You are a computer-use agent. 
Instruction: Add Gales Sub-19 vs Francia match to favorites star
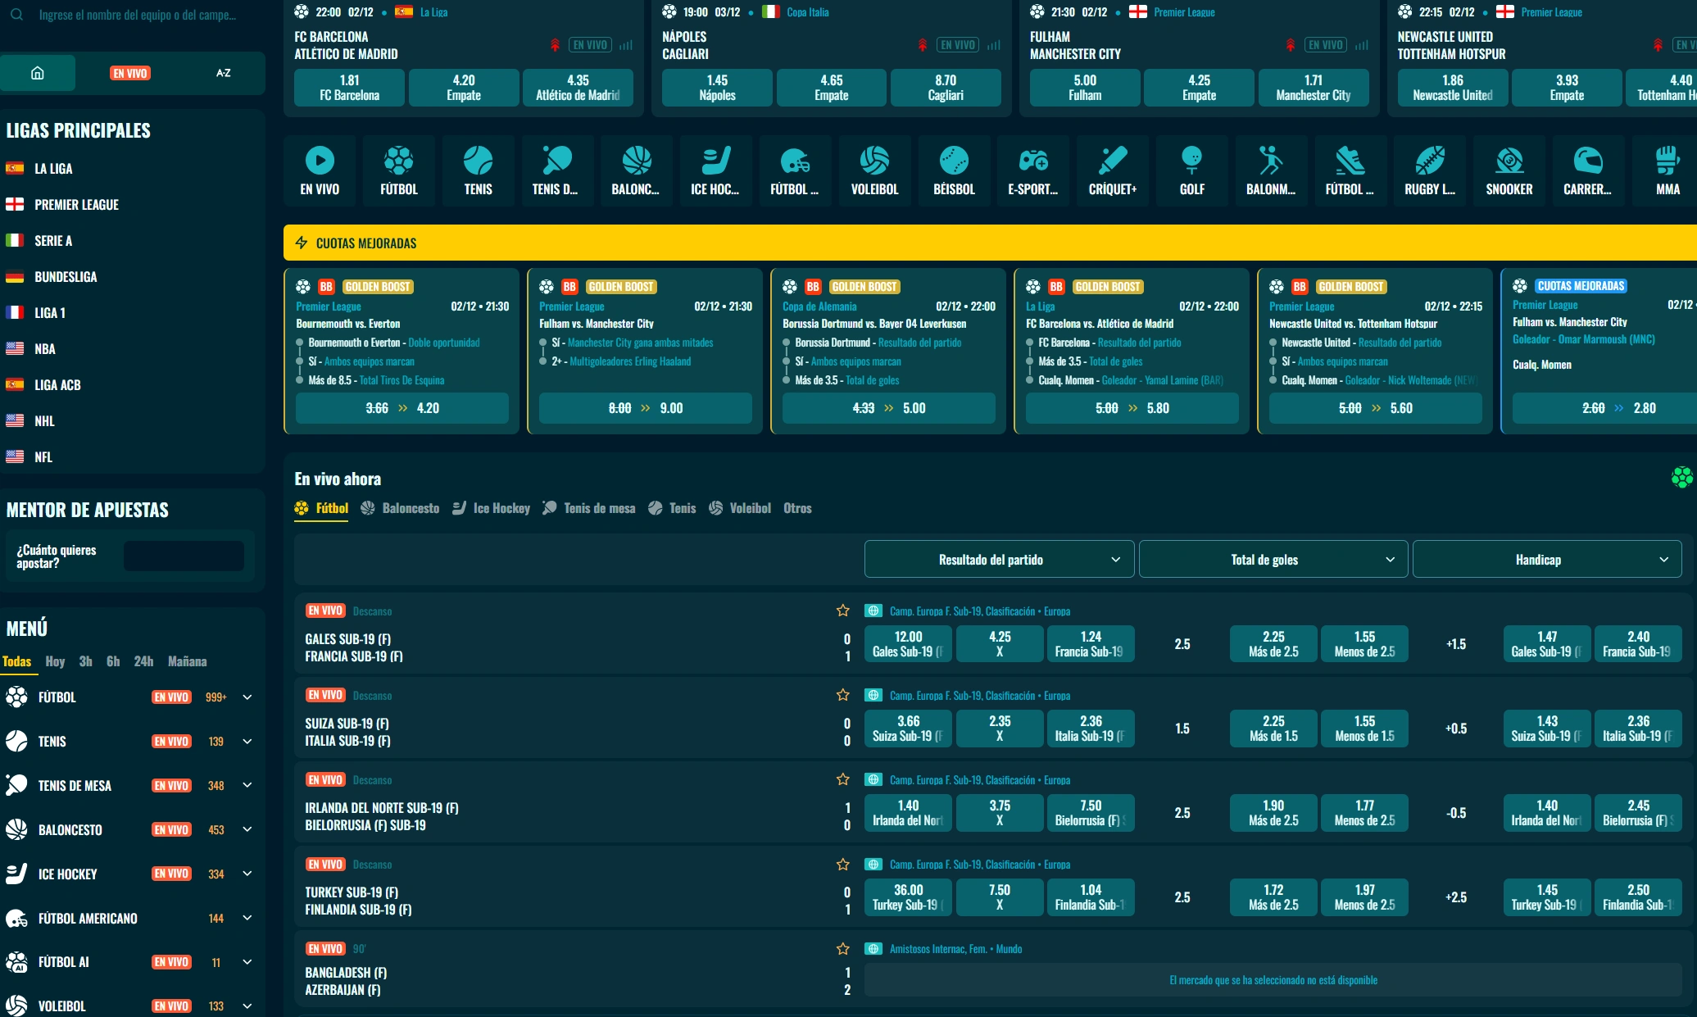coord(842,611)
